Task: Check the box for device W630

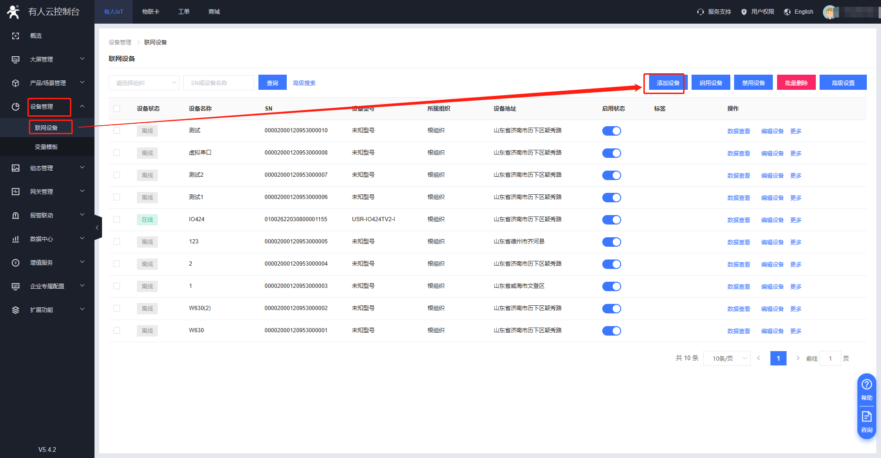Action: [117, 330]
